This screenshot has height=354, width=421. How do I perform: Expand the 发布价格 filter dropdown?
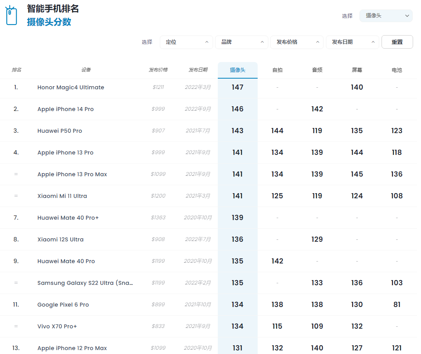tap(297, 42)
